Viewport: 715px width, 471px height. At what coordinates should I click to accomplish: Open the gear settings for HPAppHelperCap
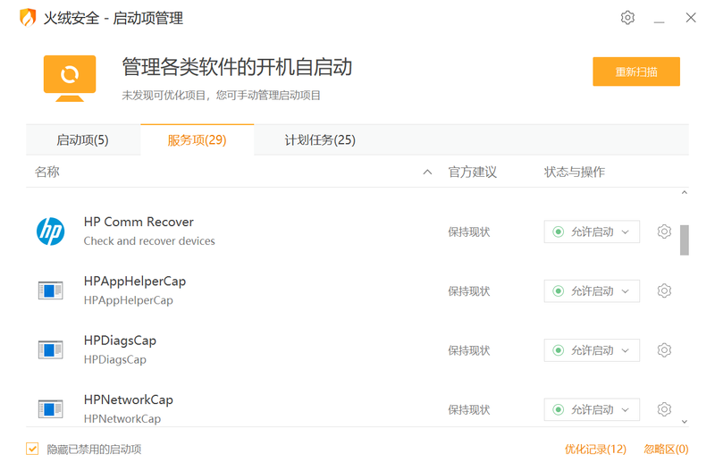[664, 290]
